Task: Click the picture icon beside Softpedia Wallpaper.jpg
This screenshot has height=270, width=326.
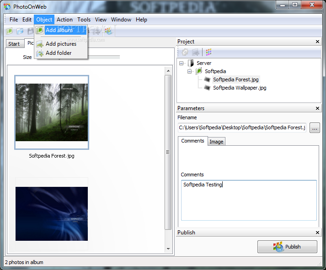Action: coord(207,88)
